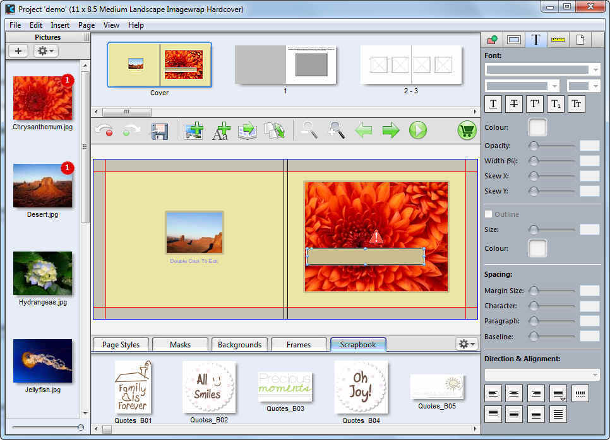Switch to the Backgrounds tab
Screen dimensions: 610x440
point(239,345)
